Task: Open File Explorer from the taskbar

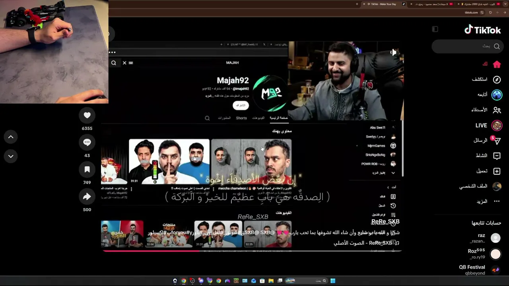Action: 271,281
